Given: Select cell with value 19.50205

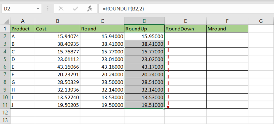Looking at the screenshot, I should [58, 105].
